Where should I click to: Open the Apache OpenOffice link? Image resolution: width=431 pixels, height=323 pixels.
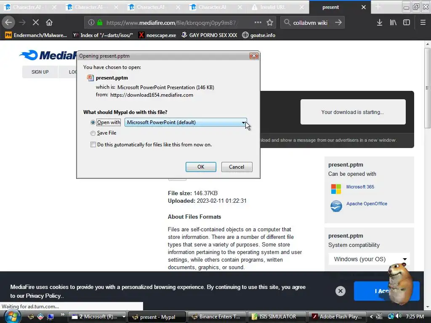(x=367, y=204)
